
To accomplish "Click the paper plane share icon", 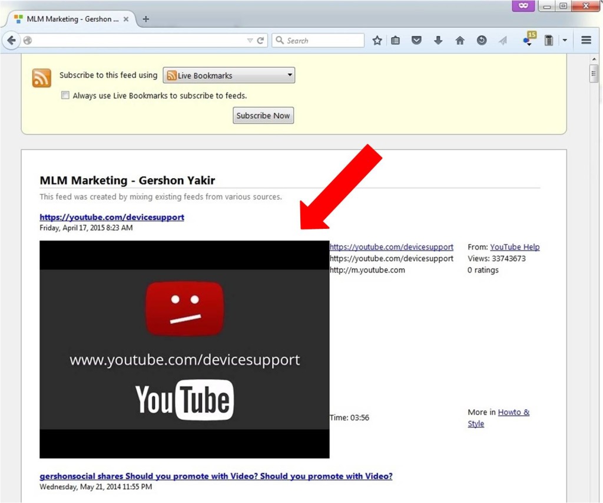I will point(503,41).
